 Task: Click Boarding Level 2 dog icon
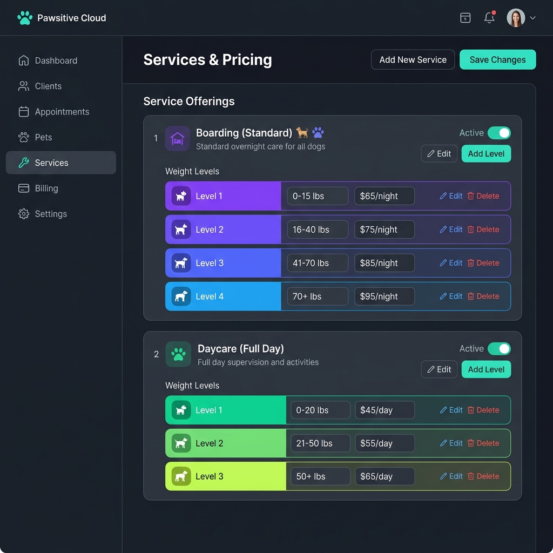click(x=181, y=229)
